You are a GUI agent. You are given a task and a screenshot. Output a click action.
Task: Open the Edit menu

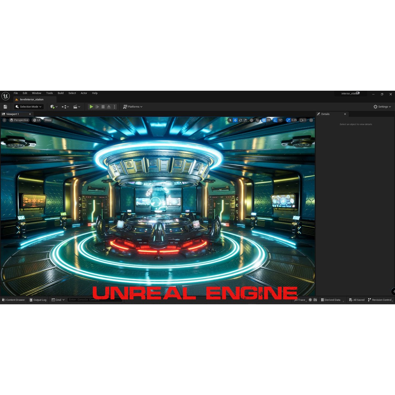(25, 93)
